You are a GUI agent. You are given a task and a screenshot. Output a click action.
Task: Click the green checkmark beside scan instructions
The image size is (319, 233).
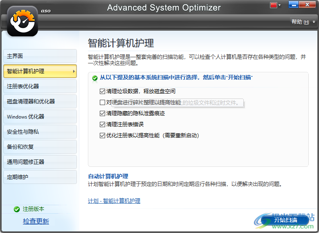coord(94,78)
